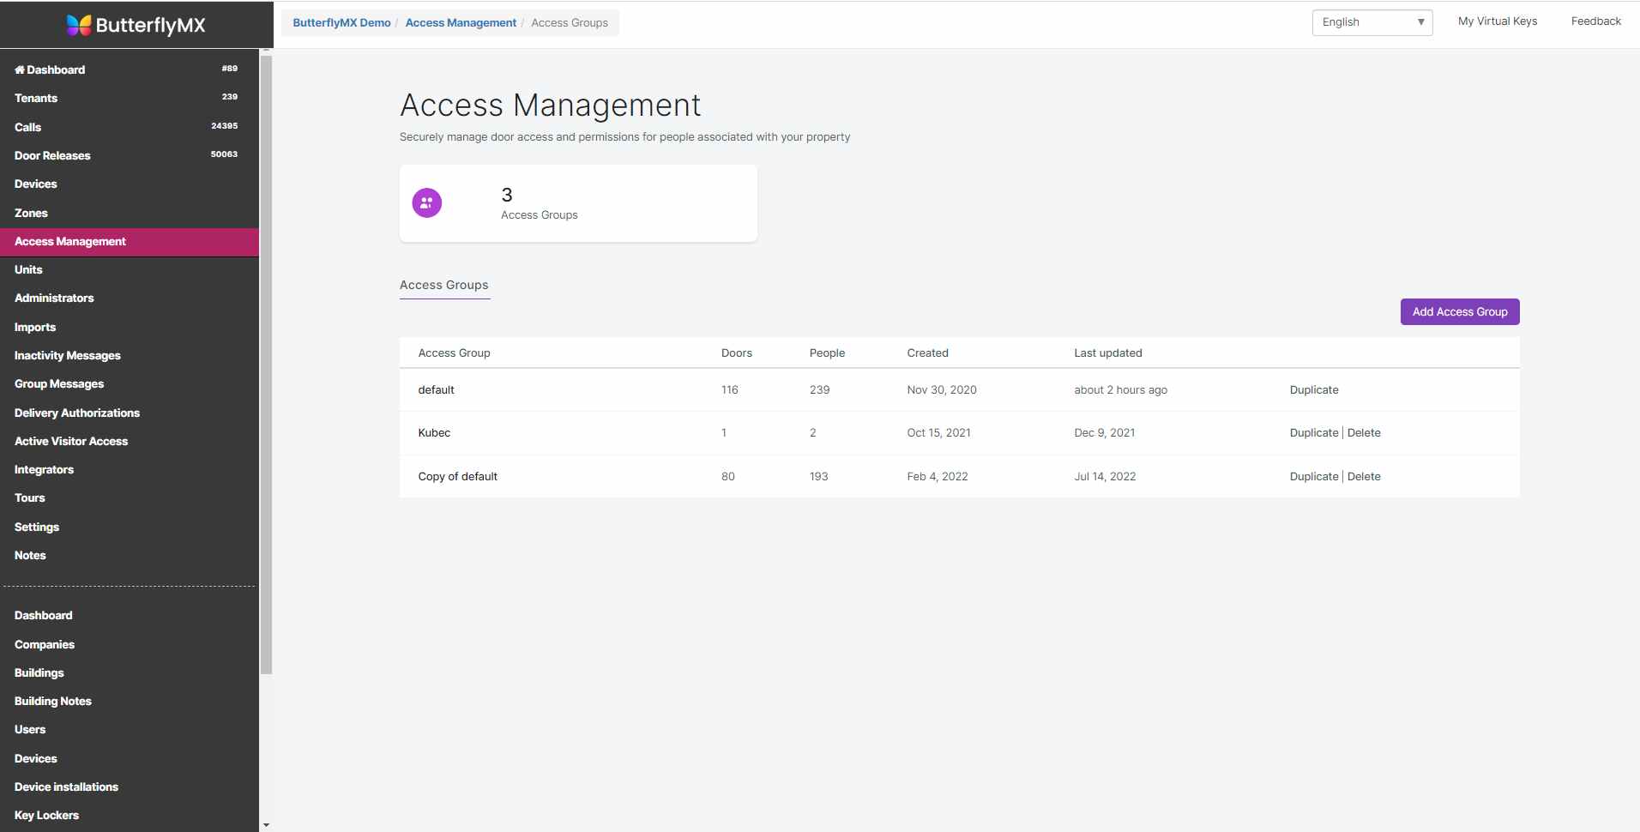Click the sidebar scrollbar down arrow
This screenshot has width=1640, height=832.
pyautogui.click(x=266, y=823)
